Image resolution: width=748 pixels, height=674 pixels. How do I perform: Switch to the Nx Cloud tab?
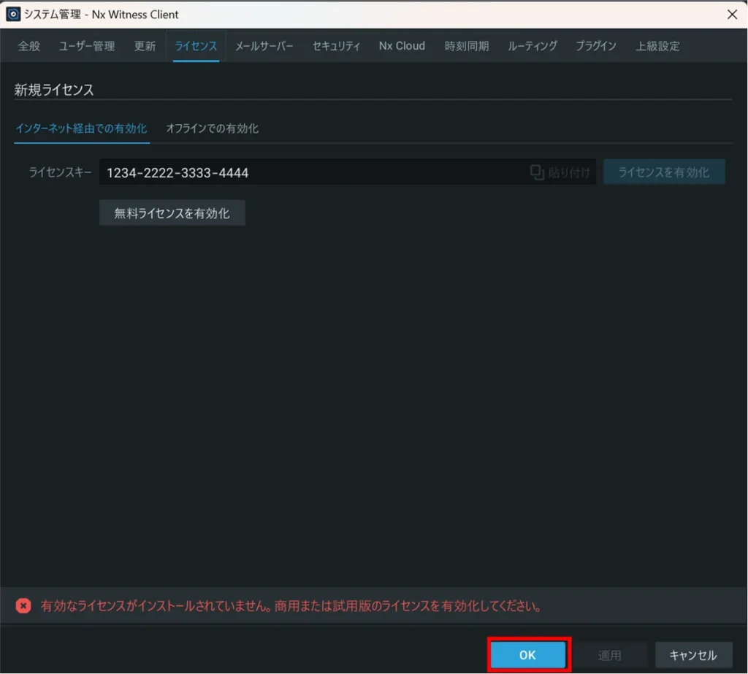pos(402,46)
